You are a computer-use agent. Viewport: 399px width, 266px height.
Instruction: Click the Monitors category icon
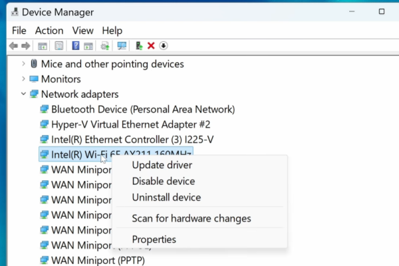pyautogui.click(x=34, y=79)
